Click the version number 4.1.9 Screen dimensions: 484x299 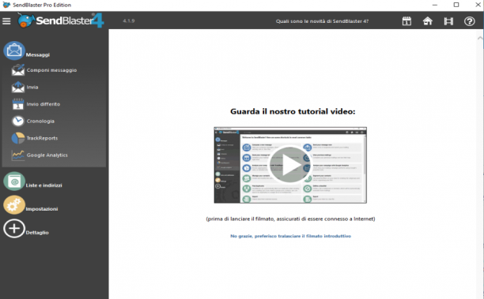pos(129,21)
